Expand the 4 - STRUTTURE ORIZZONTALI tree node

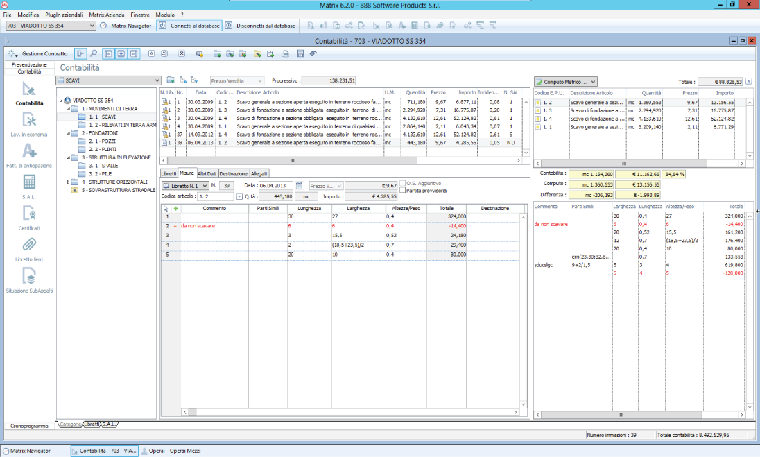coord(69,182)
